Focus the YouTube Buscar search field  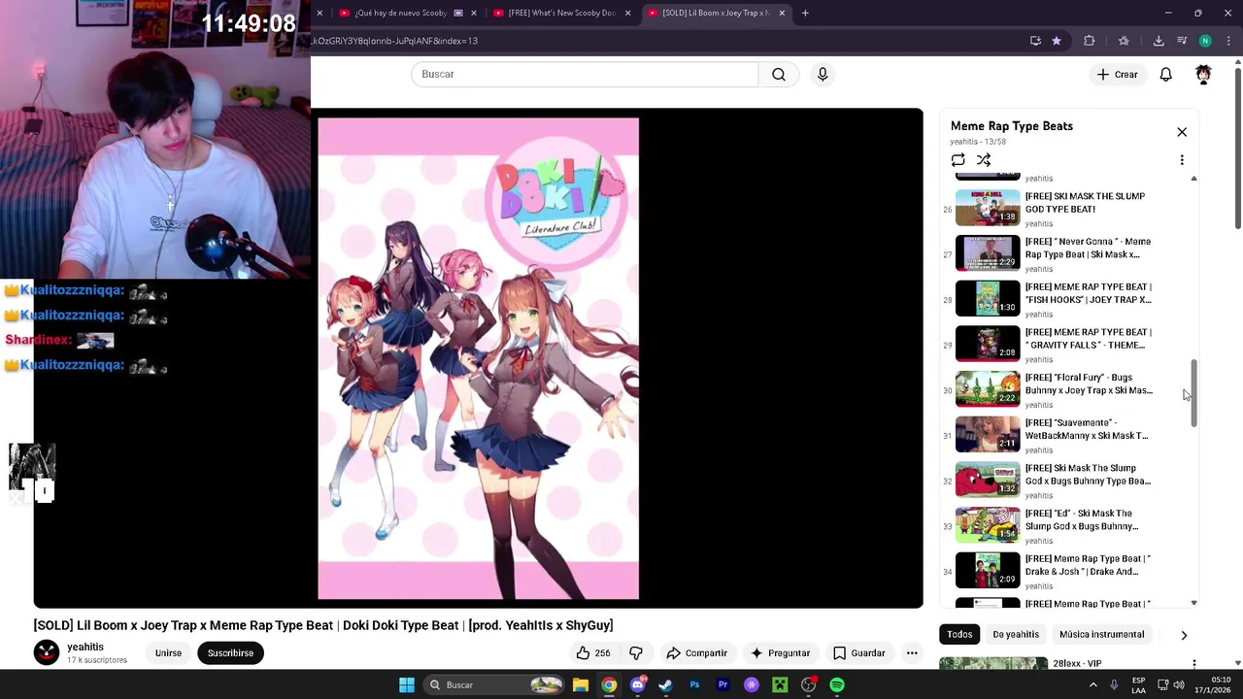point(585,74)
